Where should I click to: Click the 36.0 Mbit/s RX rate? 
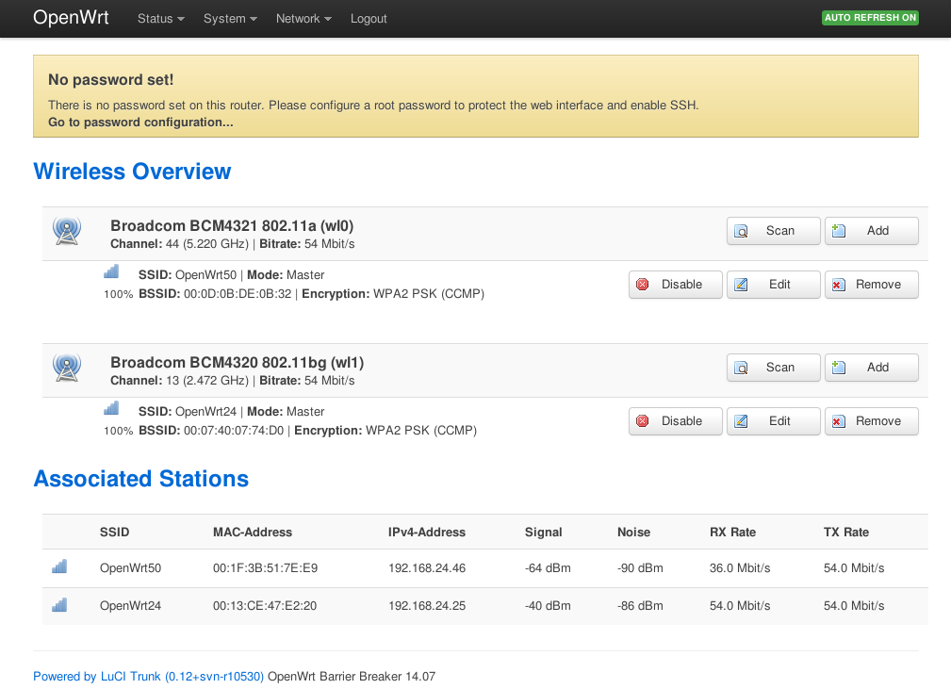tap(740, 568)
